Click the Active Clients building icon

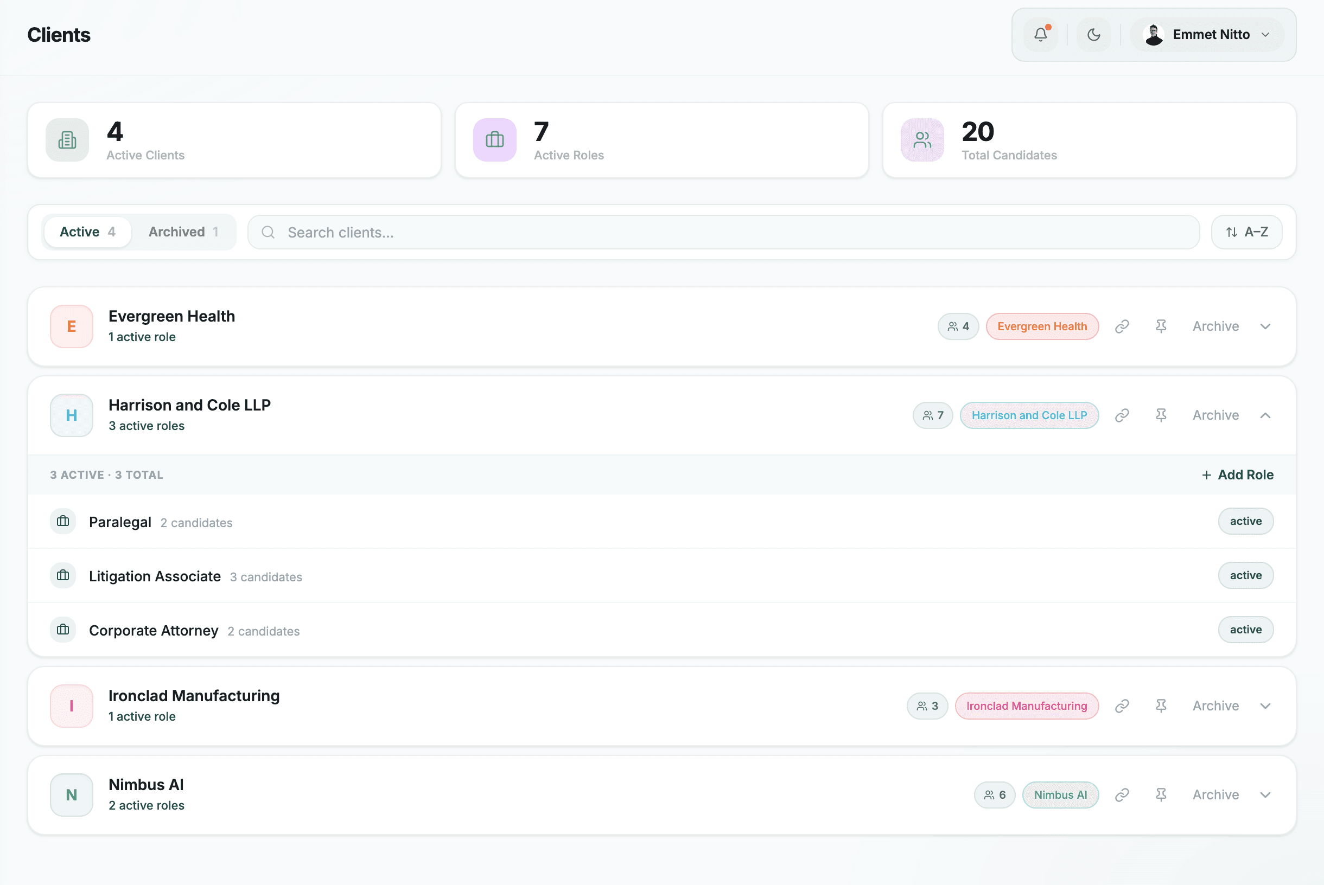tap(67, 139)
